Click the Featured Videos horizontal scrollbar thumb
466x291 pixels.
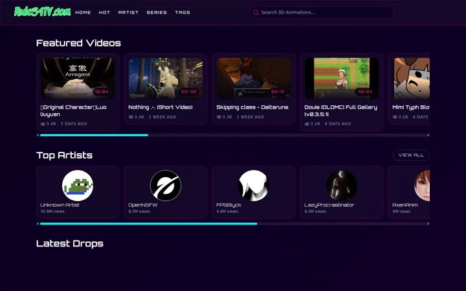pos(94,135)
